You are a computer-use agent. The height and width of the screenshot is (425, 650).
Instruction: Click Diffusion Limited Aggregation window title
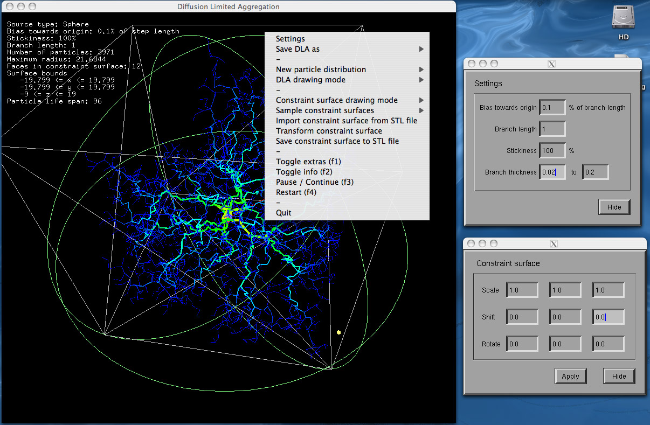[x=229, y=6]
